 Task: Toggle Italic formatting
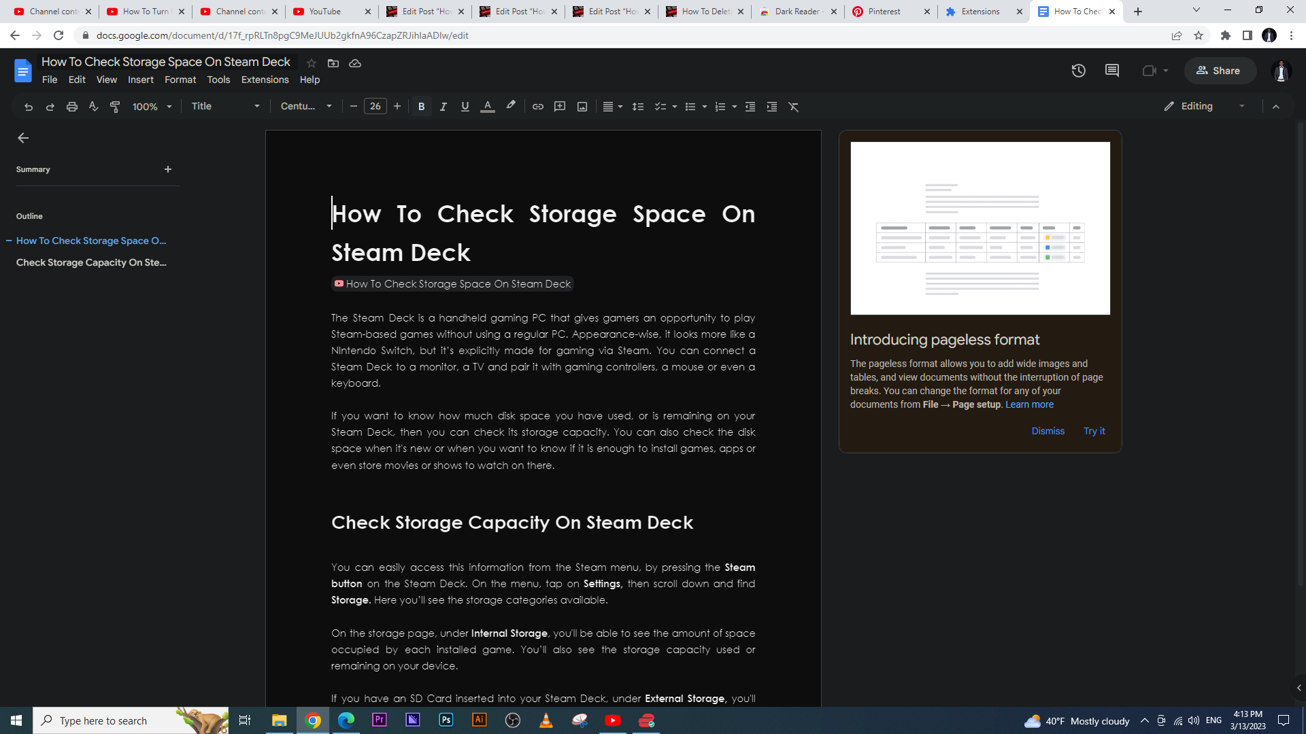[x=443, y=107]
